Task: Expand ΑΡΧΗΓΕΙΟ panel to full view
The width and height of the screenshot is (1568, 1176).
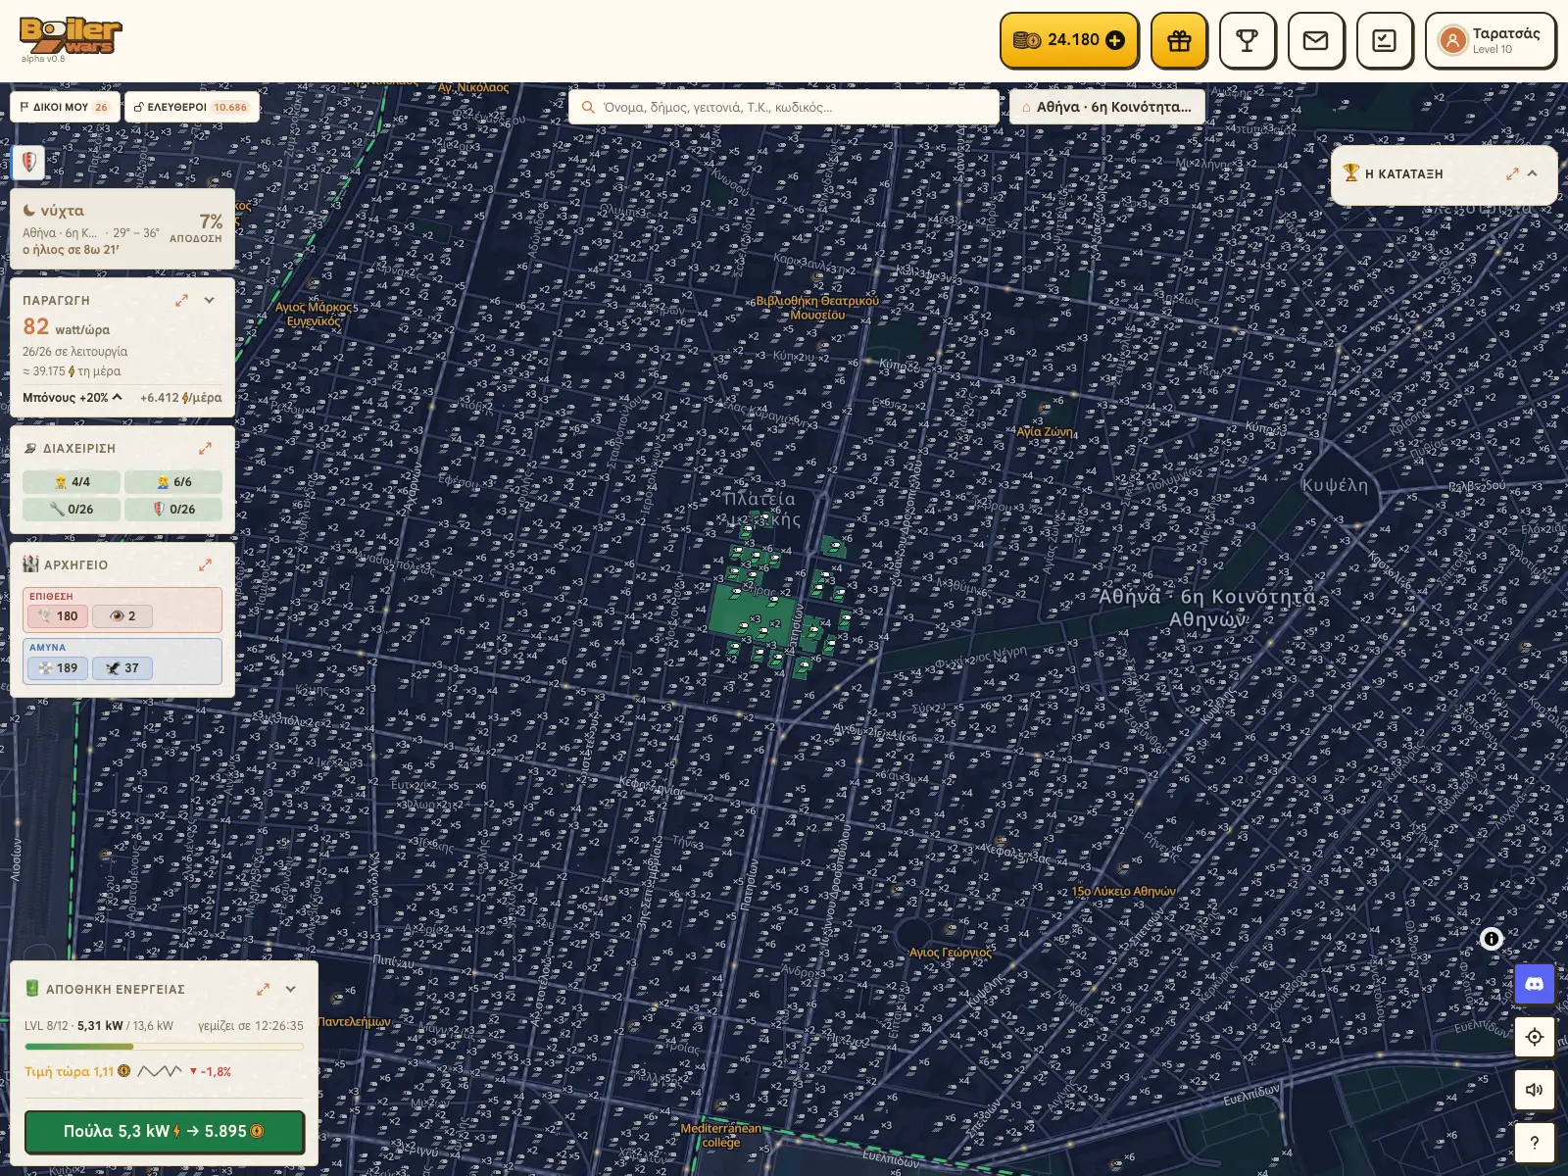Action: (x=205, y=564)
